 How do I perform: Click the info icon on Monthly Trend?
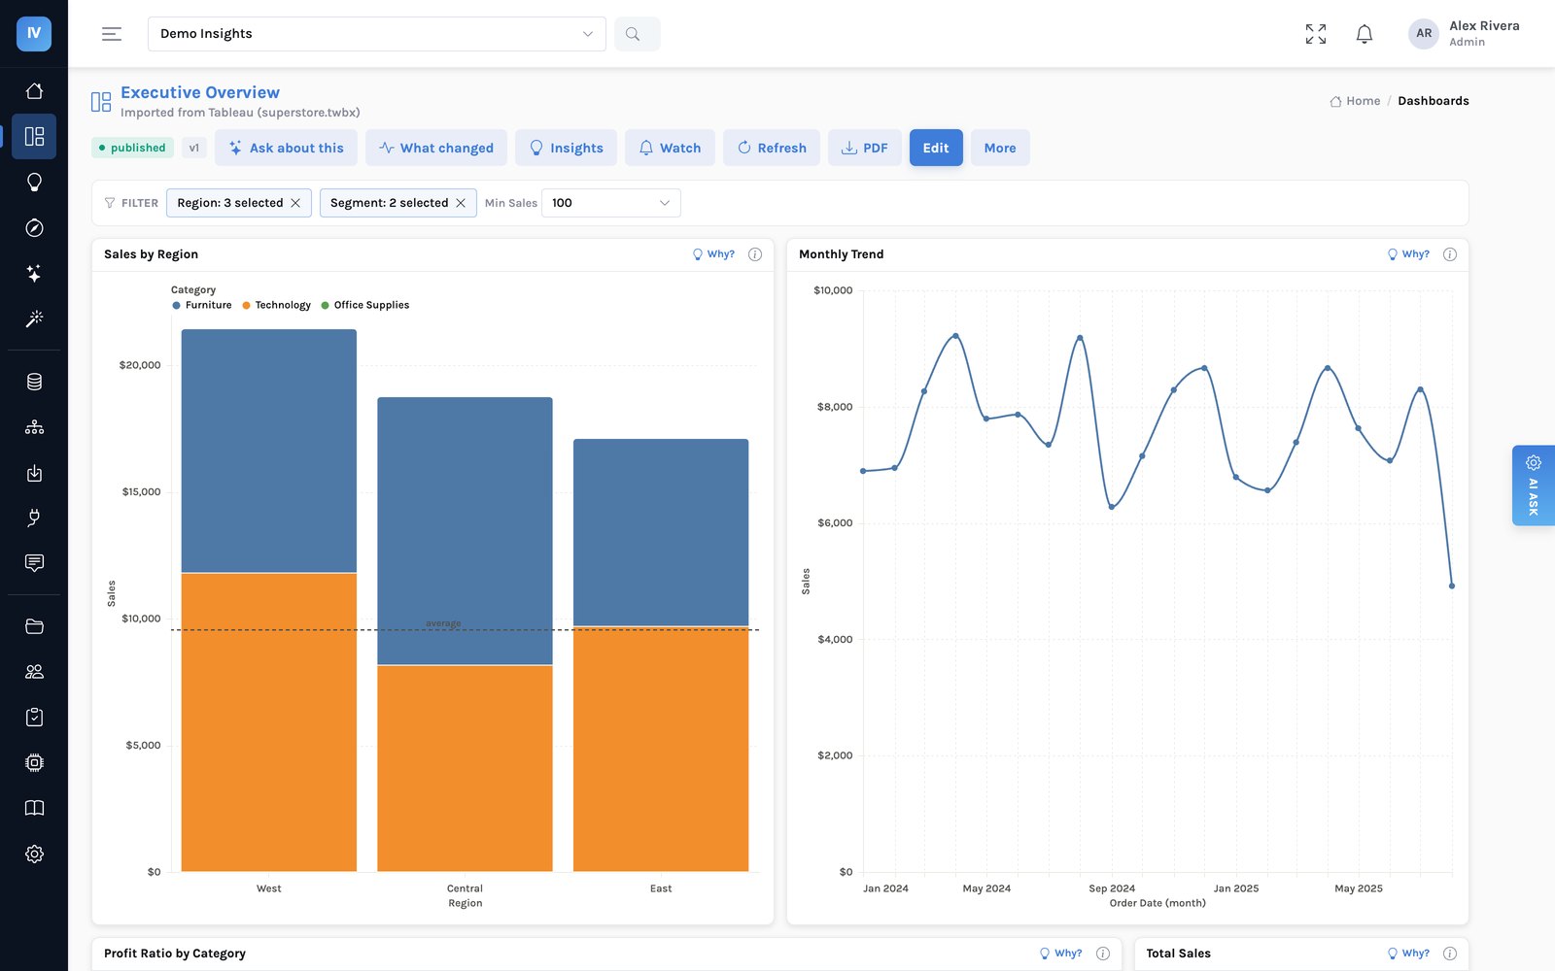1450,254
